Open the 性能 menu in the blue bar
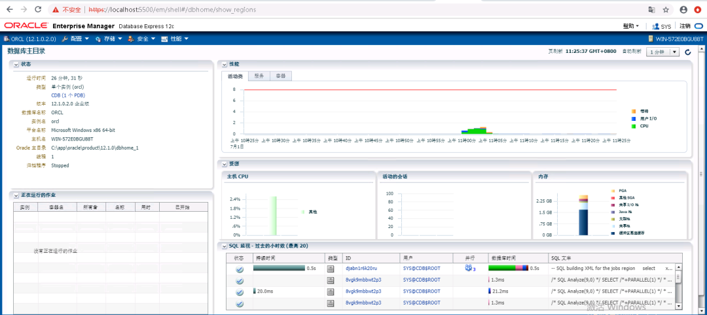This screenshot has width=707, height=315. click(x=175, y=39)
